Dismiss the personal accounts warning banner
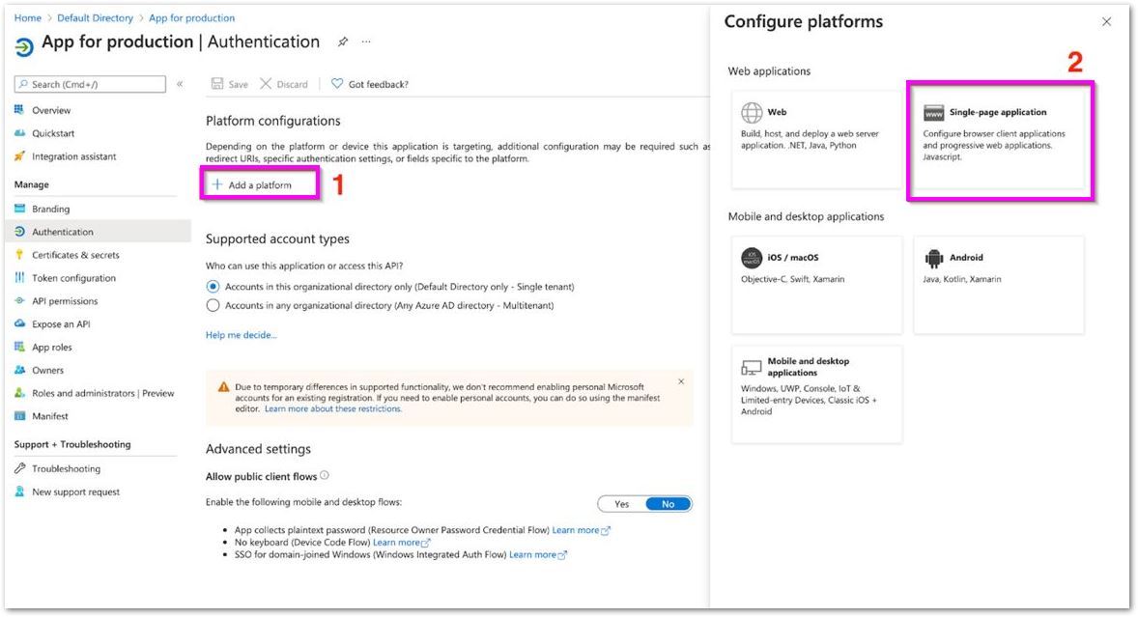The width and height of the screenshot is (1138, 617). point(681,381)
